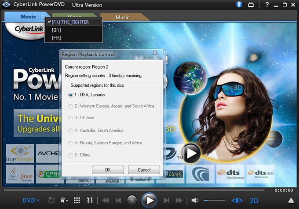The height and width of the screenshot is (209, 299).
Task: Confirm region change with OK
Action: point(108,170)
